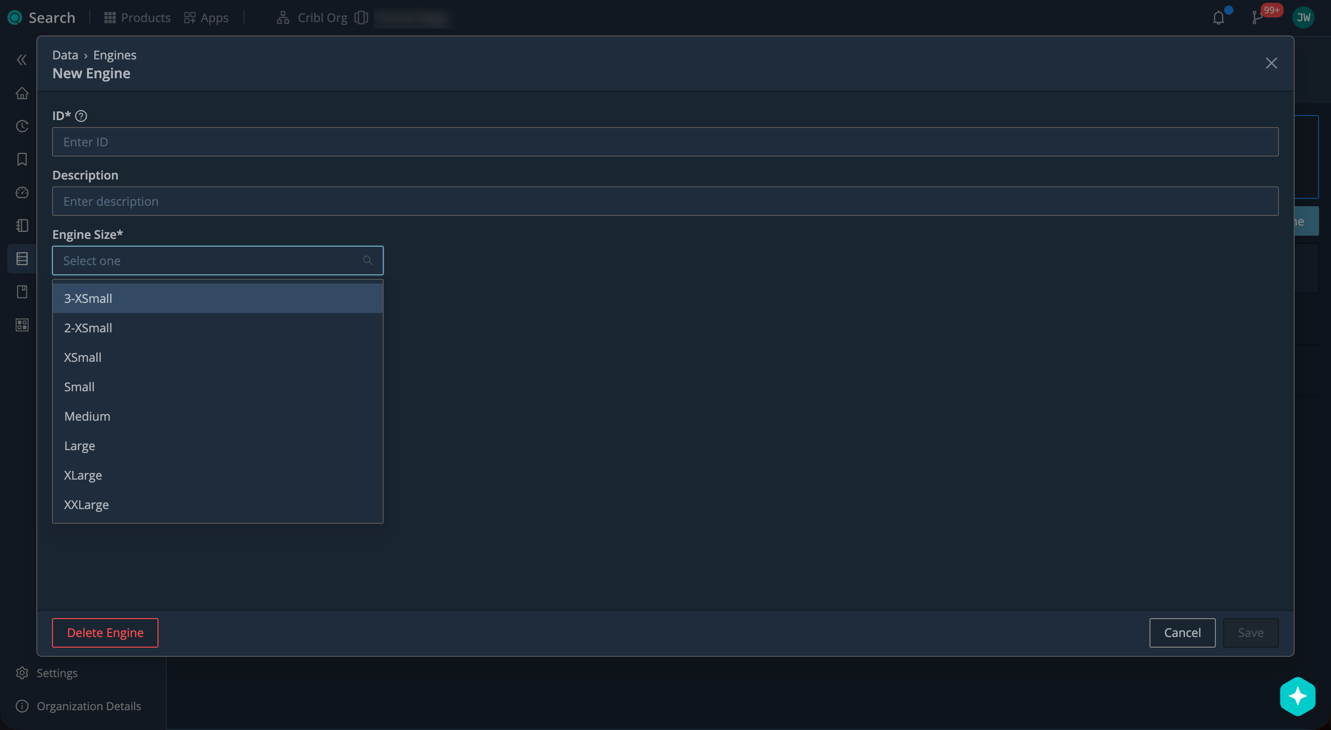This screenshot has height=730, width=1331.
Task: Click the Cribl Search logo icon
Action: 14,17
